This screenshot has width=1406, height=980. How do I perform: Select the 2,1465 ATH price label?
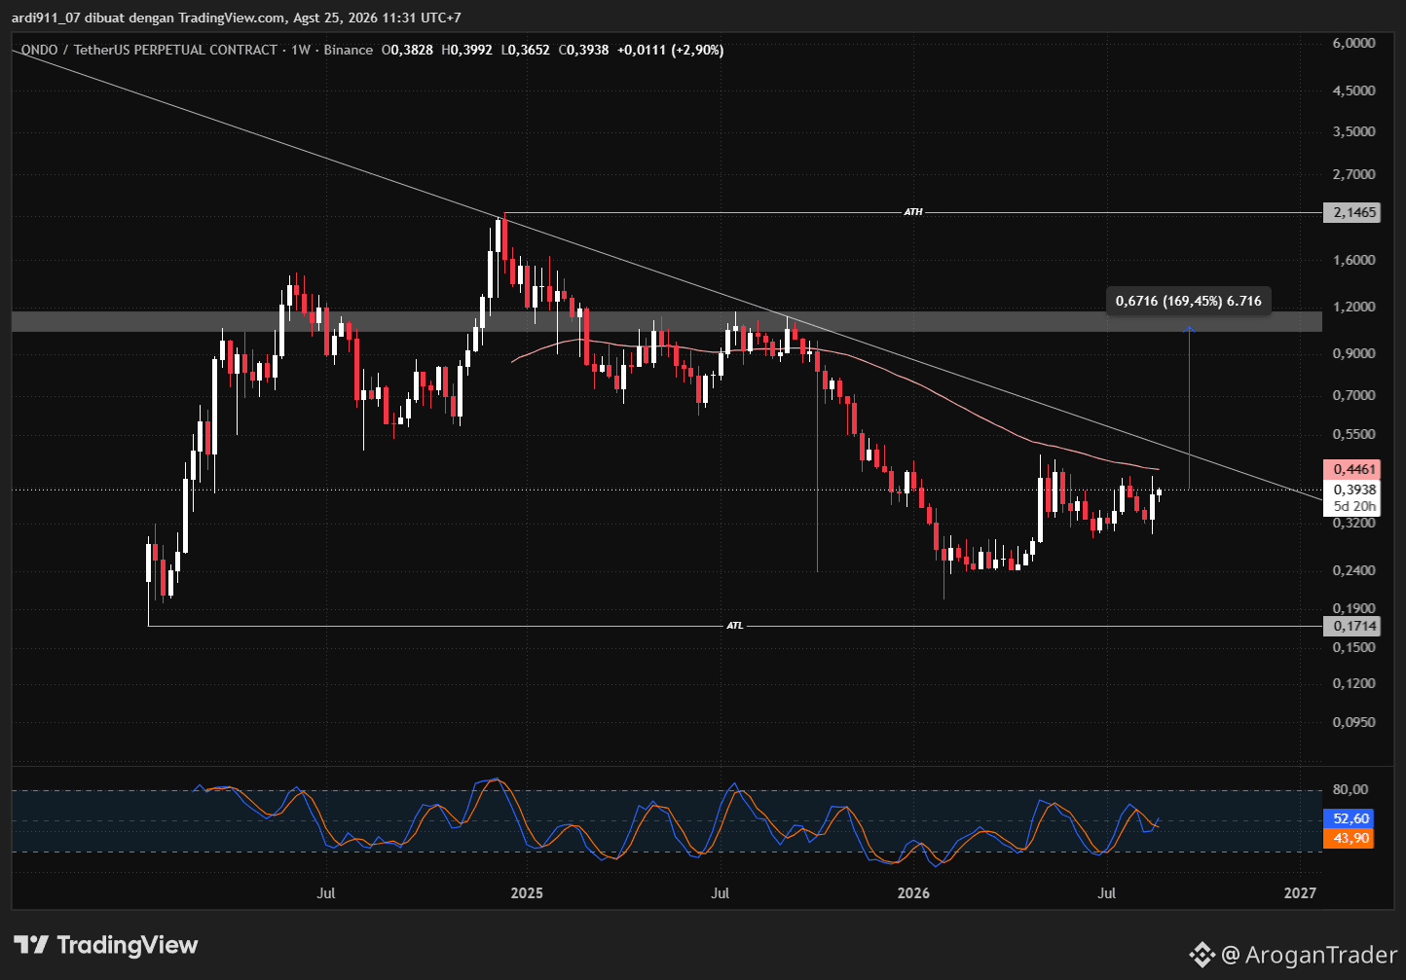click(1351, 212)
